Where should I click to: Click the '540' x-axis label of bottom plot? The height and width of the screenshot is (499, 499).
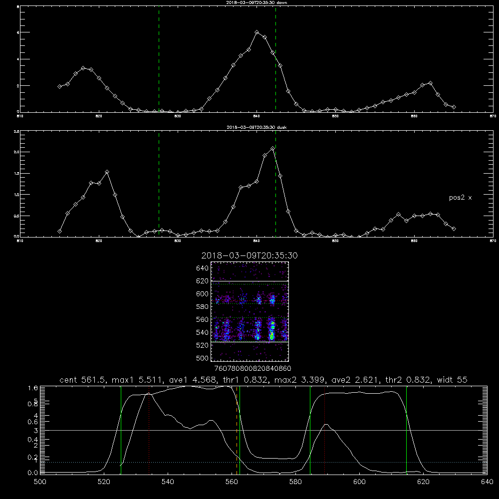(x=168, y=482)
